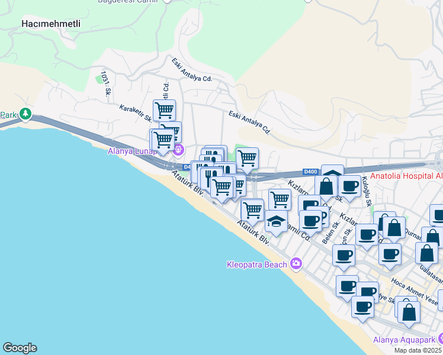Click the Kleopatra Beach text label
The image size is (443, 355).
tap(256, 264)
